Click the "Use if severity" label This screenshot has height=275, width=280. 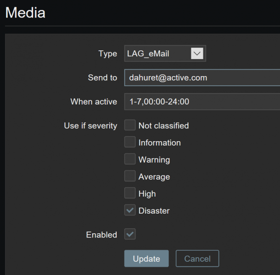point(90,126)
